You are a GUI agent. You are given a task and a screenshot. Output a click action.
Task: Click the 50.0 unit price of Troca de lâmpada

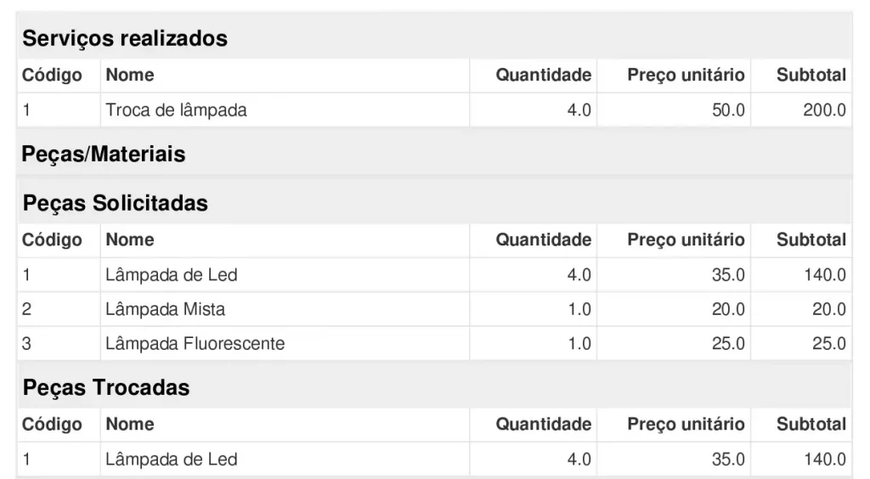(x=728, y=110)
